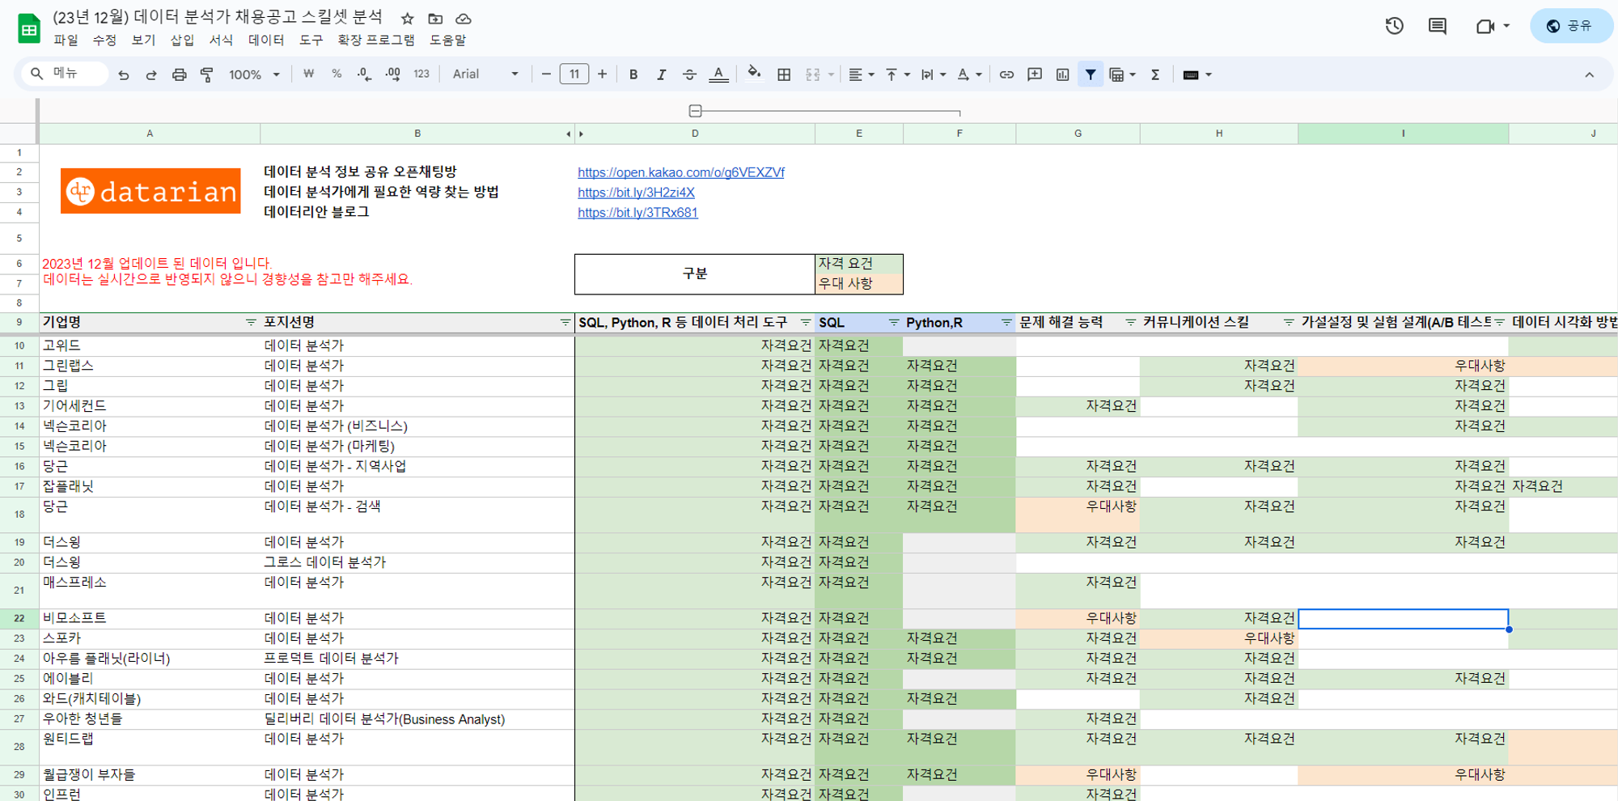Star this spreadsheet document
1618x801 pixels.
tap(408, 19)
